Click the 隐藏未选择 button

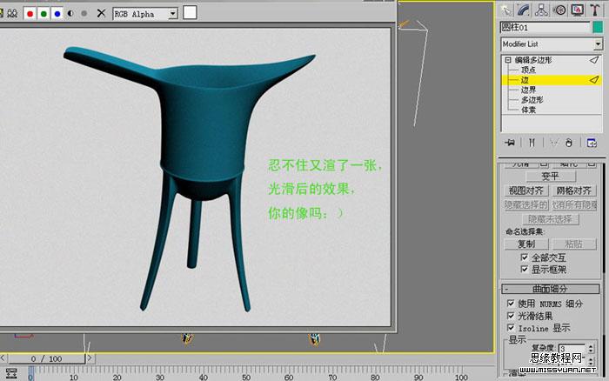551,219
